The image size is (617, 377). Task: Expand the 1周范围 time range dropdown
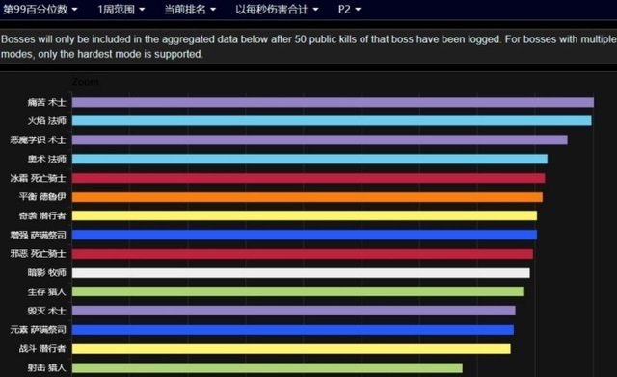121,9
